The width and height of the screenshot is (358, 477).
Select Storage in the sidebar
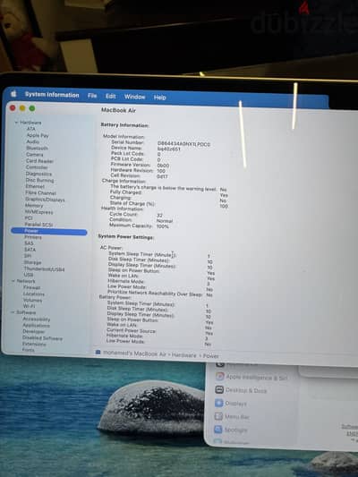32,262
